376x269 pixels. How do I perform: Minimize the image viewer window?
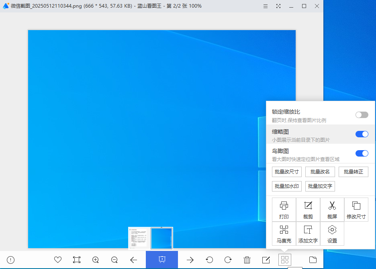(291, 6)
